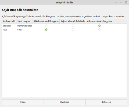Go to next step with Következő
Viewport: 129px width, 107px height.
coord(64,102)
